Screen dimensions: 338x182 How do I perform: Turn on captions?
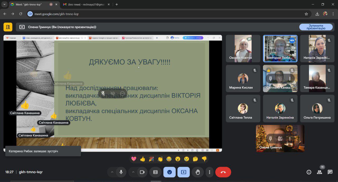pos(156,172)
